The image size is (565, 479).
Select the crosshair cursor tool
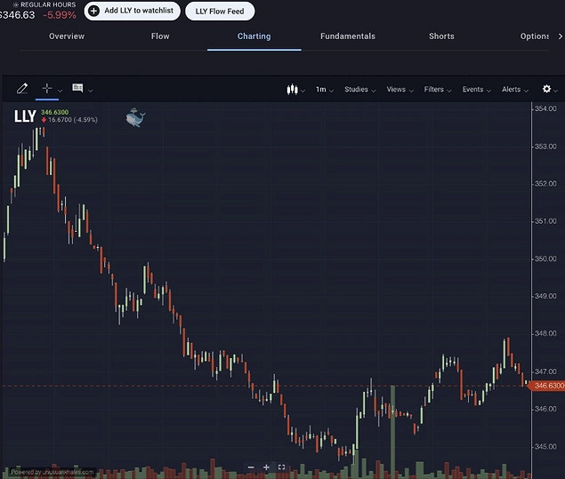tap(47, 89)
